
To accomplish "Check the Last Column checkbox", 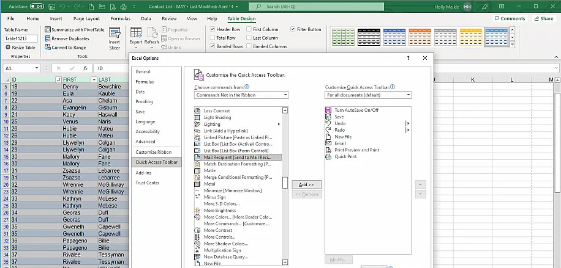I will [249, 38].
